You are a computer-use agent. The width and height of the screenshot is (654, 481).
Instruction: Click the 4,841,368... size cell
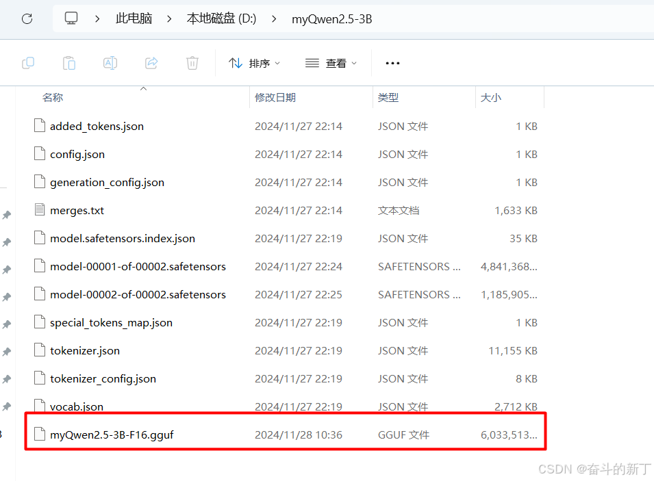pyautogui.click(x=509, y=266)
